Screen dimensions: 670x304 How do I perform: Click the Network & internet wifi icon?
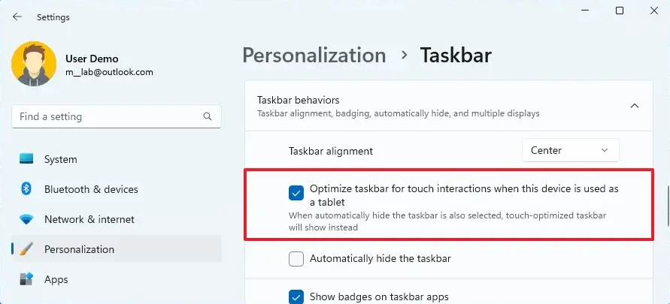pos(26,219)
